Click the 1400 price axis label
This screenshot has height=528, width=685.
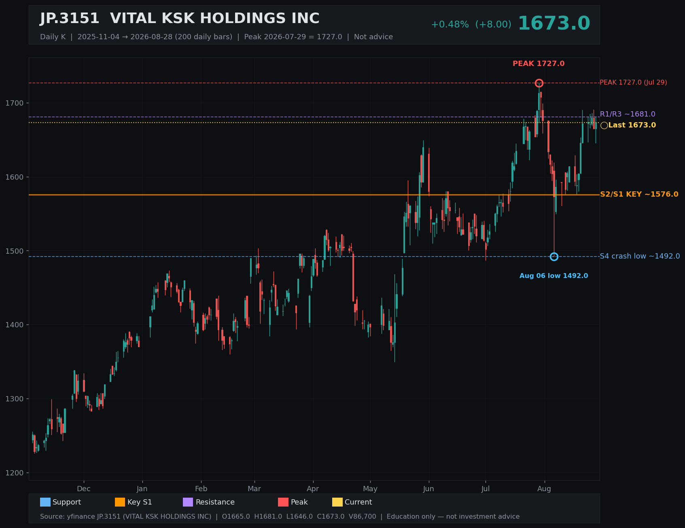15,325
